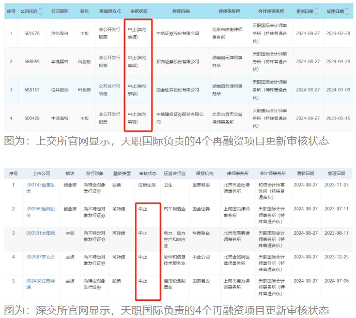Click sponsor 招商证券股份有限公司
356x318 pixels.
(178, 62)
